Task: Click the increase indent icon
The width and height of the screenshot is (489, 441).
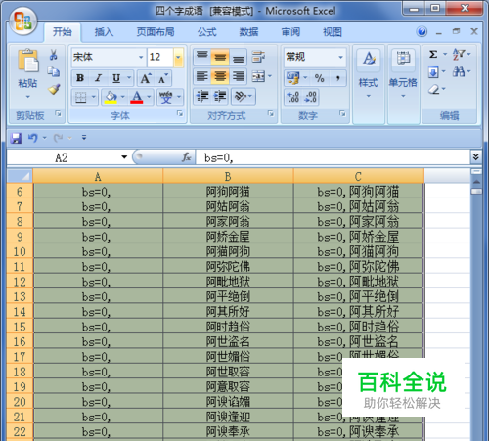Action: coord(220,97)
